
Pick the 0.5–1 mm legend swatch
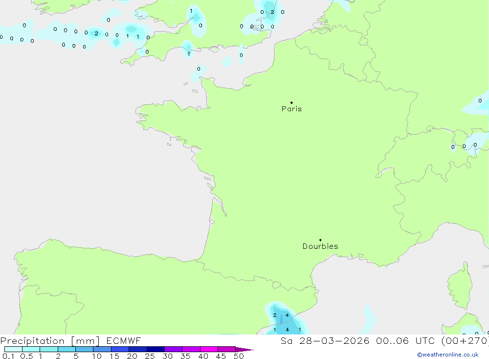(x=31, y=349)
